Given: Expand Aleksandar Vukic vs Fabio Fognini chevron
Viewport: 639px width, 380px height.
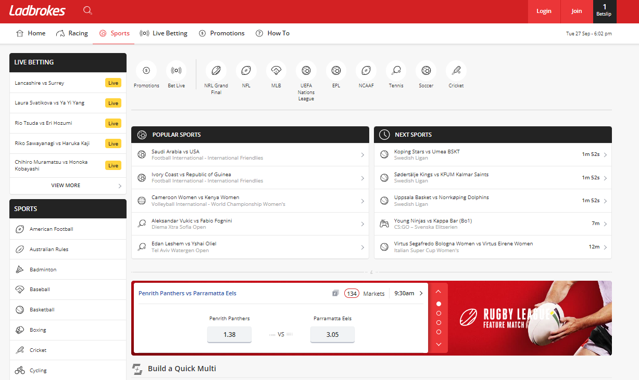Looking at the screenshot, I should (x=362, y=224).
